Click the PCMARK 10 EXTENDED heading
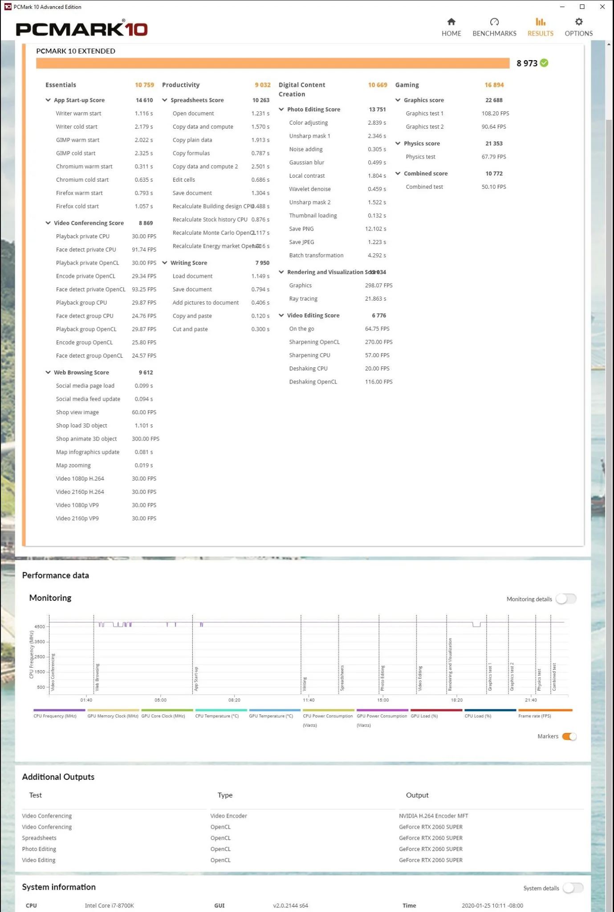The width and height of the screenshot is (614, 912). click(x=76, y=51)
